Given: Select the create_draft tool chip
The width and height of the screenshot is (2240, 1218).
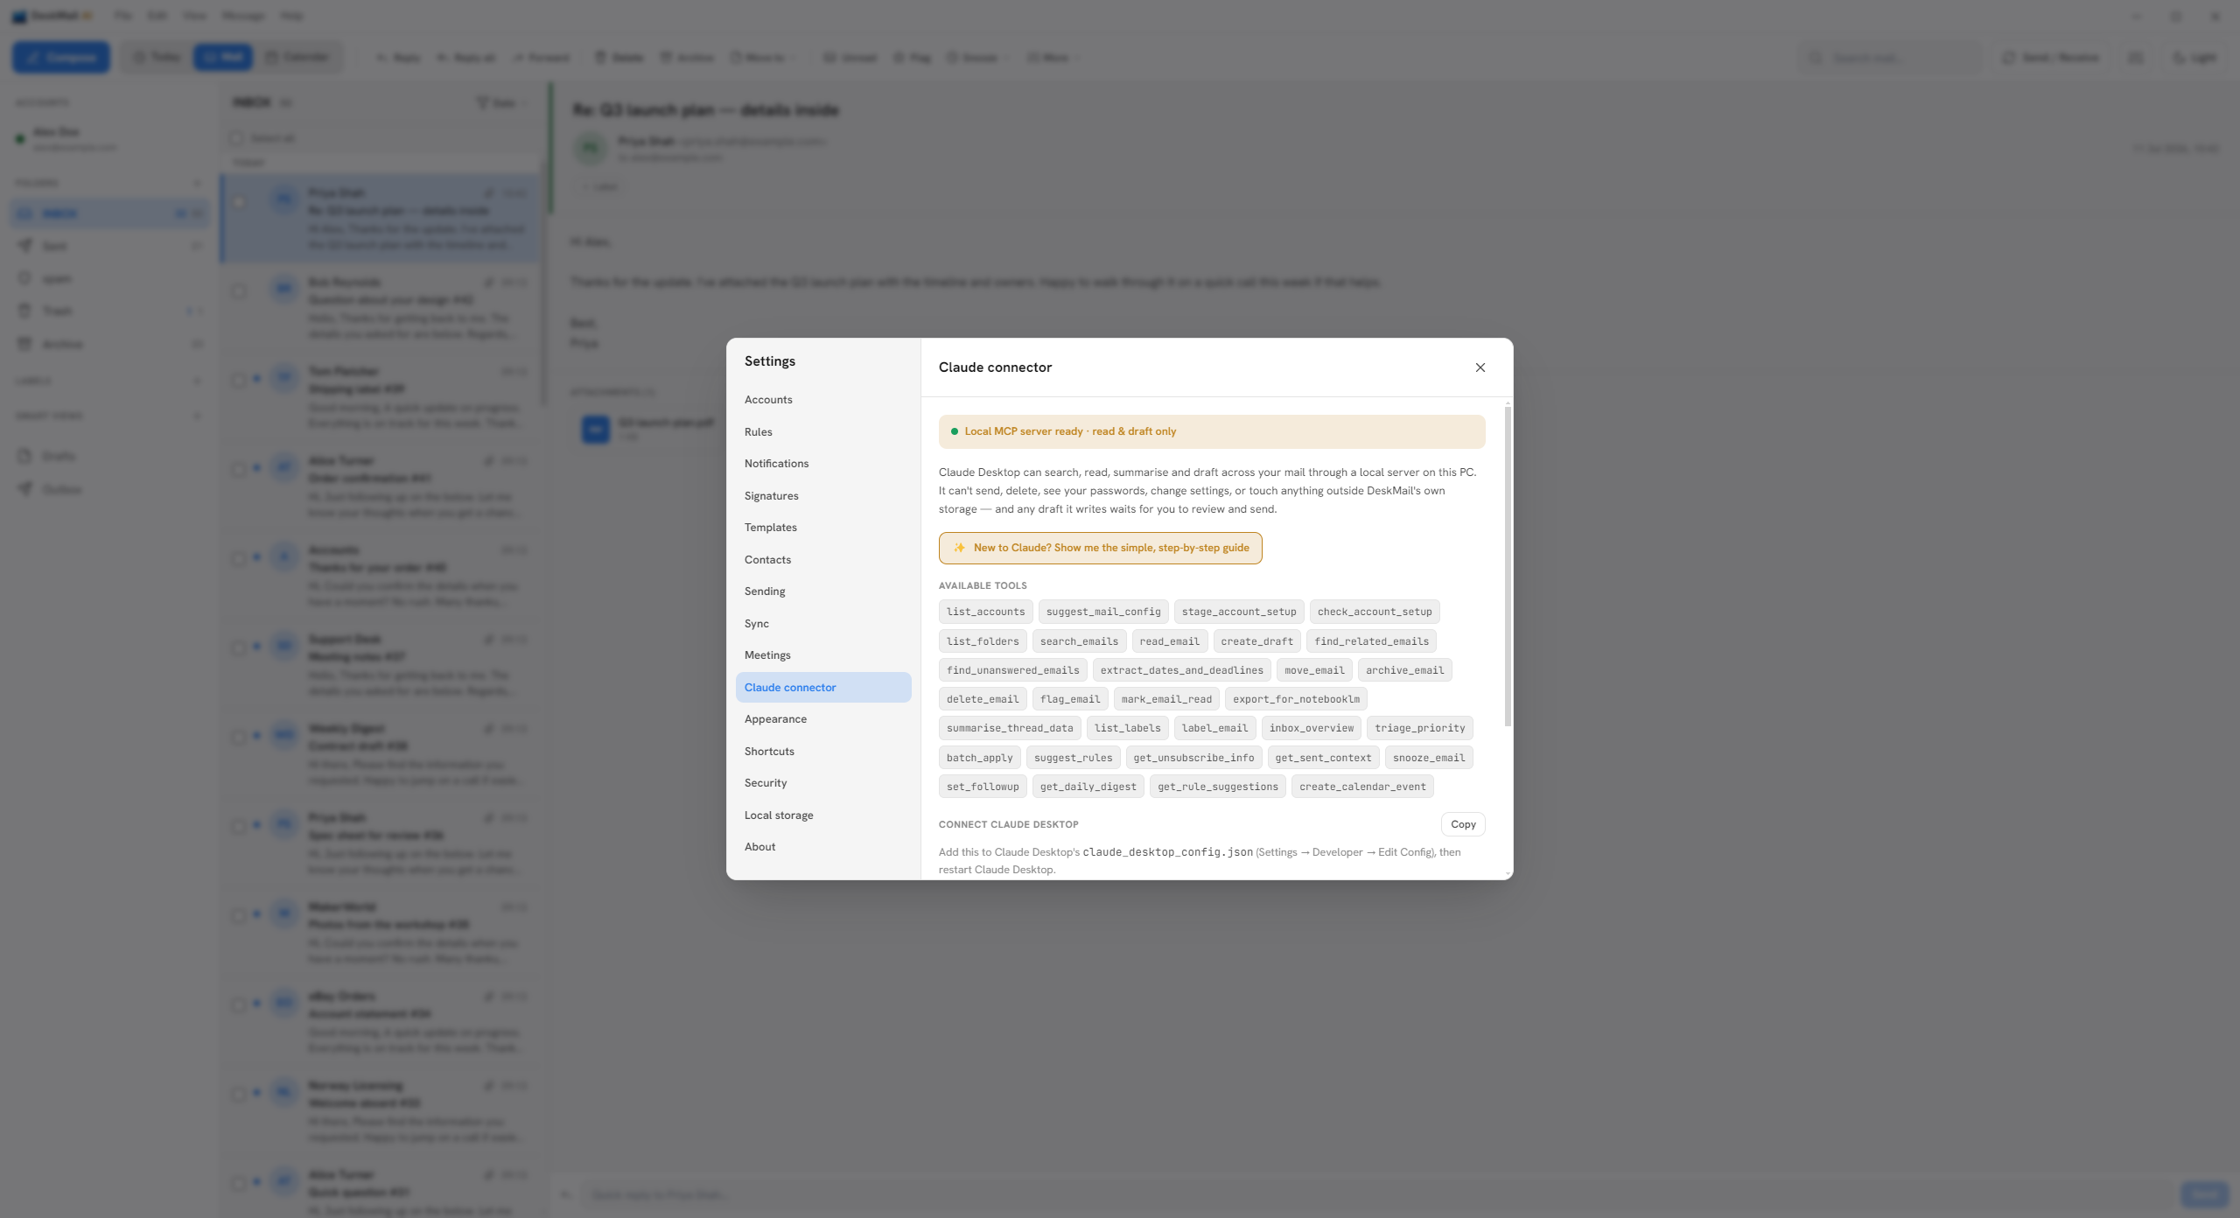Looking at the screenshot, I should [1256, 641].
